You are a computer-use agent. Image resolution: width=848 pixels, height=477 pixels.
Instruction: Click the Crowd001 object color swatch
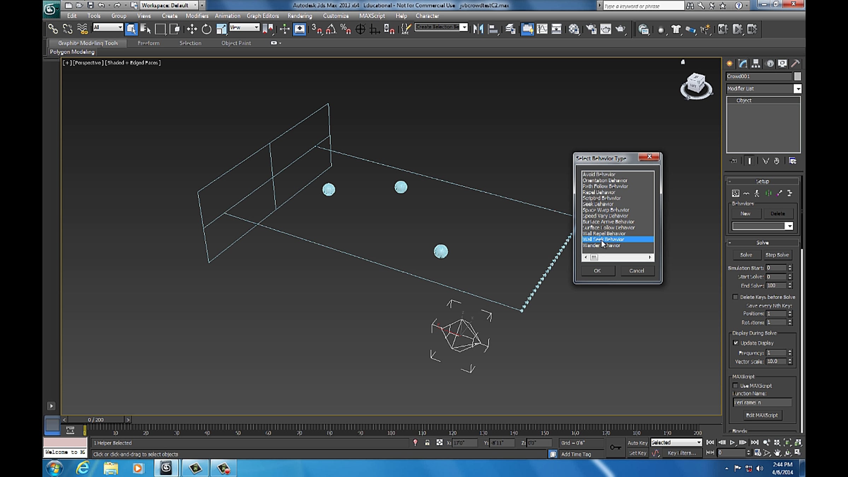click(x=797, y=76)
